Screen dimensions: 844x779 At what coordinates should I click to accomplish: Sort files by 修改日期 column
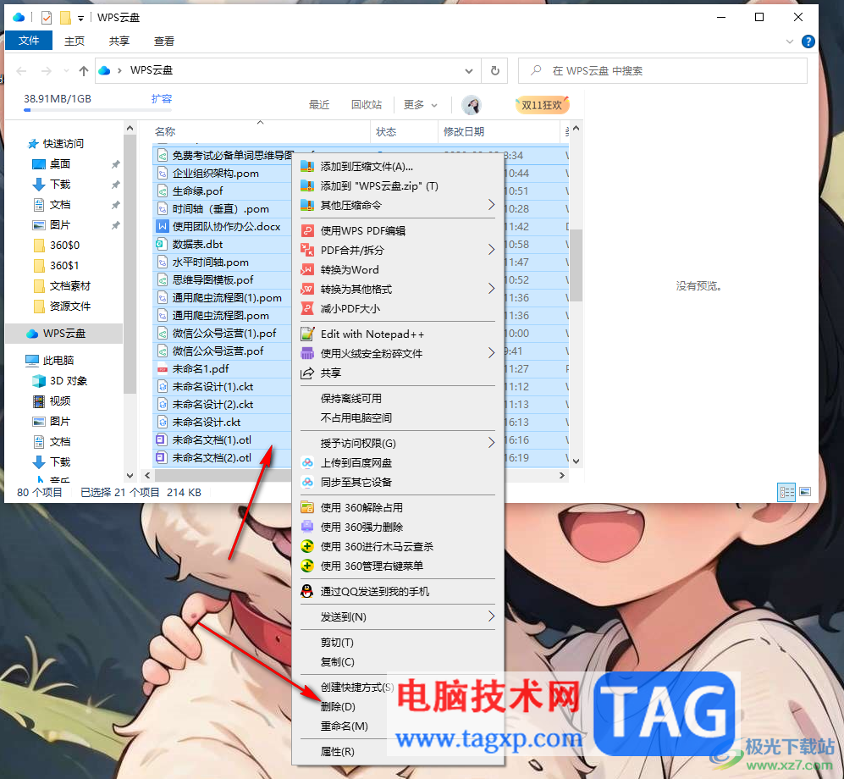(463, 132)
